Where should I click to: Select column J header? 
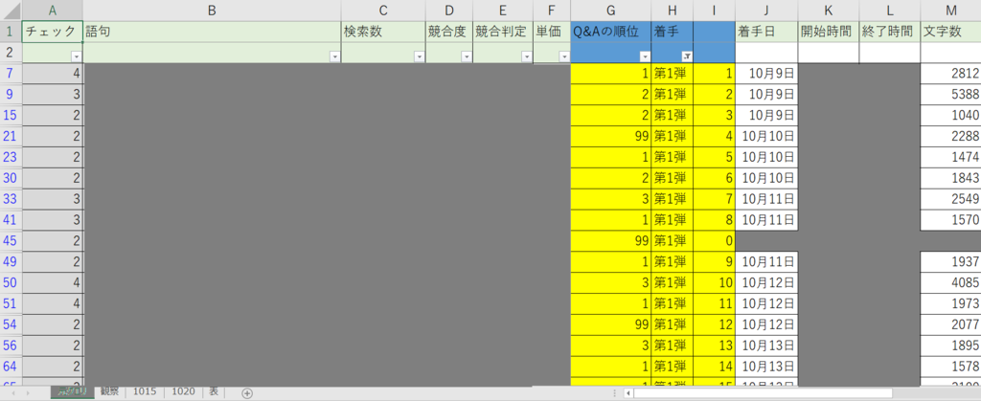[x=766, y=10]
